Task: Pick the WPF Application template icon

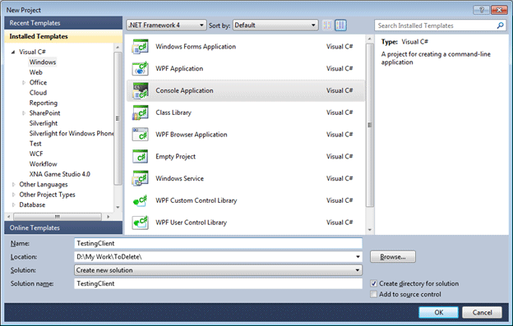Action: click(140, 69)
